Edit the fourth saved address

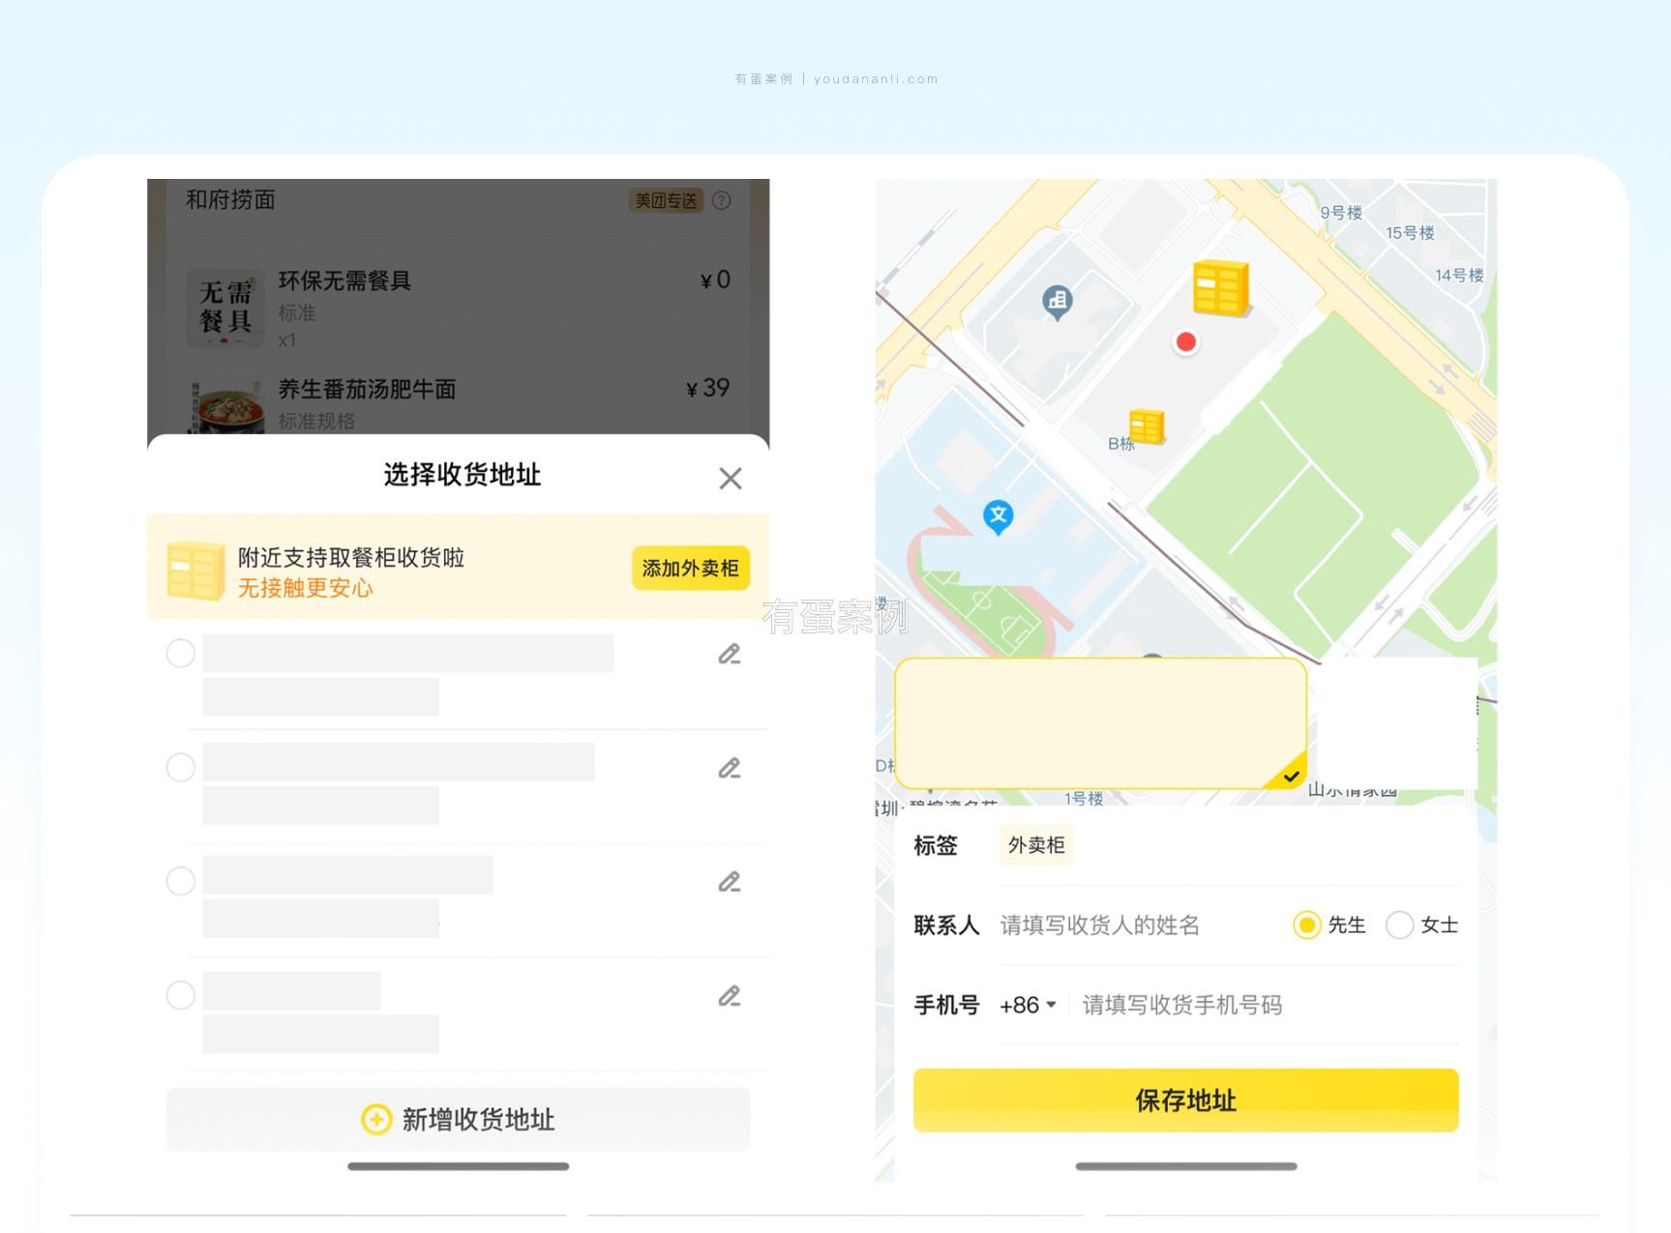[x=730, y=996]
